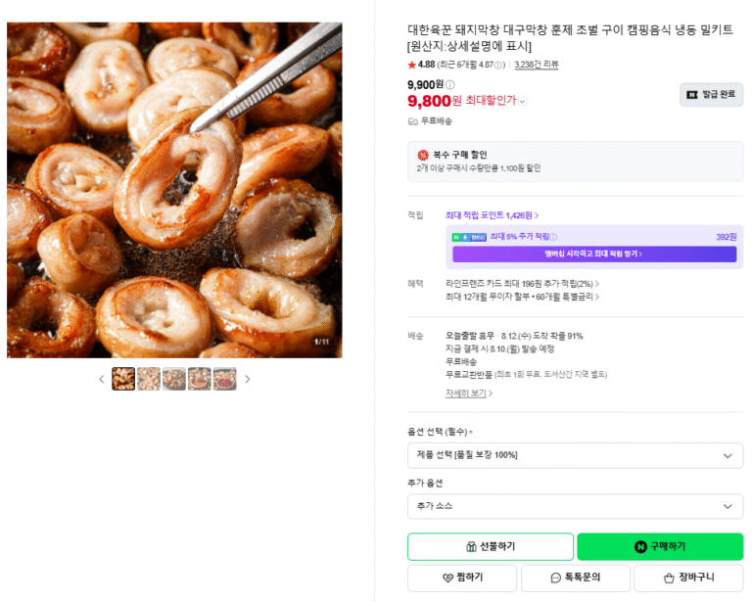Image resolution: width=752 pixels, height=602 pixels.
Task: Click the previous thumbnail arrow
Action: [x=102, y=379]
